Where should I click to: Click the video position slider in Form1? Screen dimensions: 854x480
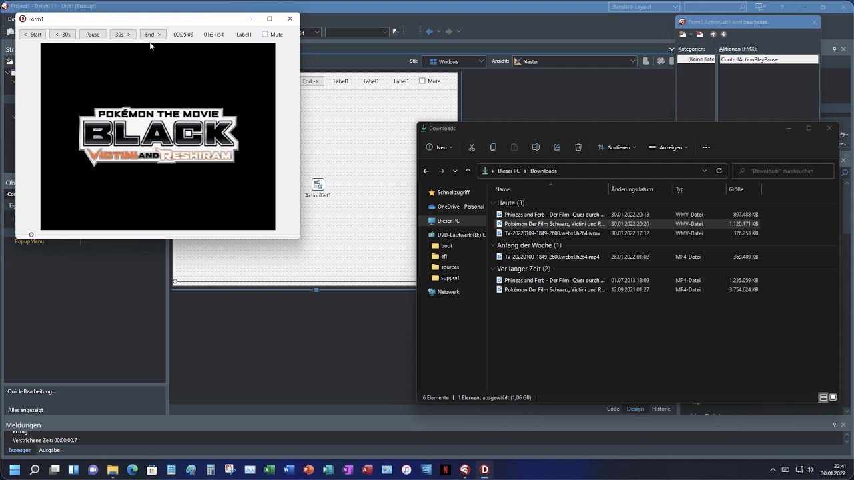[x=158, y=235]
